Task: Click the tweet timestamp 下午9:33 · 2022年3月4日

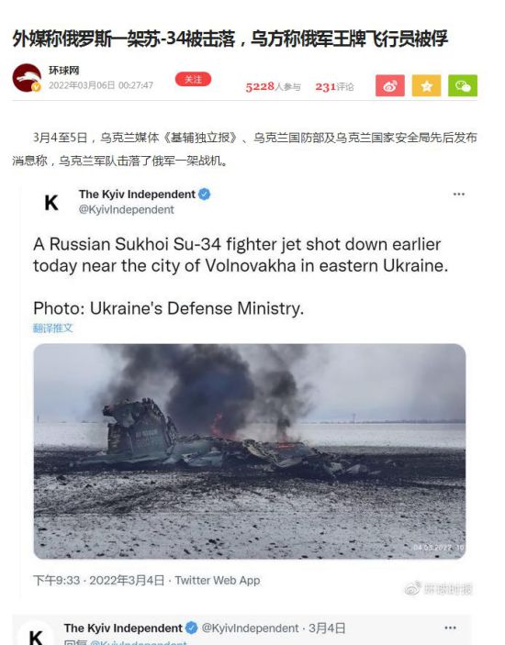Action: point(99,581)
